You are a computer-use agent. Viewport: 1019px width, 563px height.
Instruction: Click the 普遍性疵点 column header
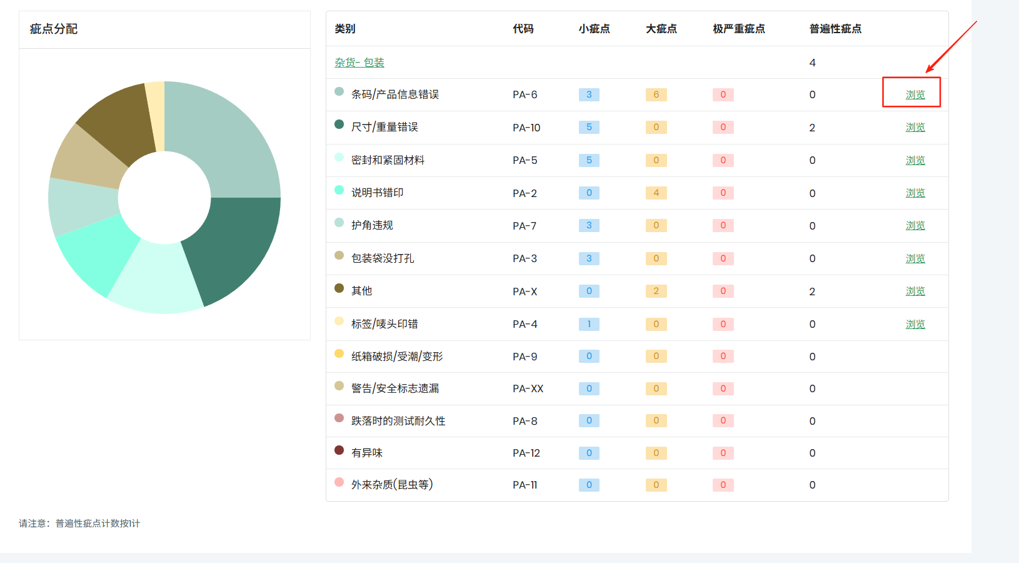click(x=835, y=29)
